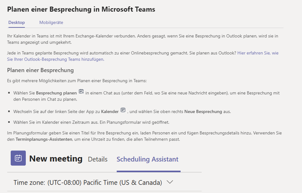Click the Besprechung planen calendar-plus icon

click(81, 91)
